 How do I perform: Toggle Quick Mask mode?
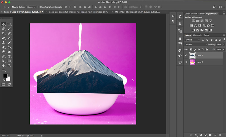tap(3, 84)
